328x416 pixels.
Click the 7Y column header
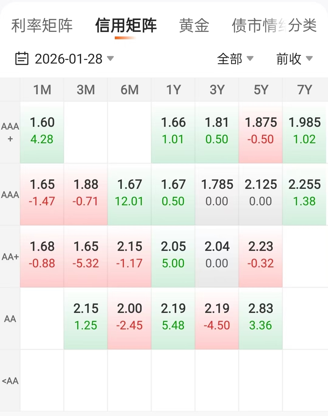[x=305, y=90]
